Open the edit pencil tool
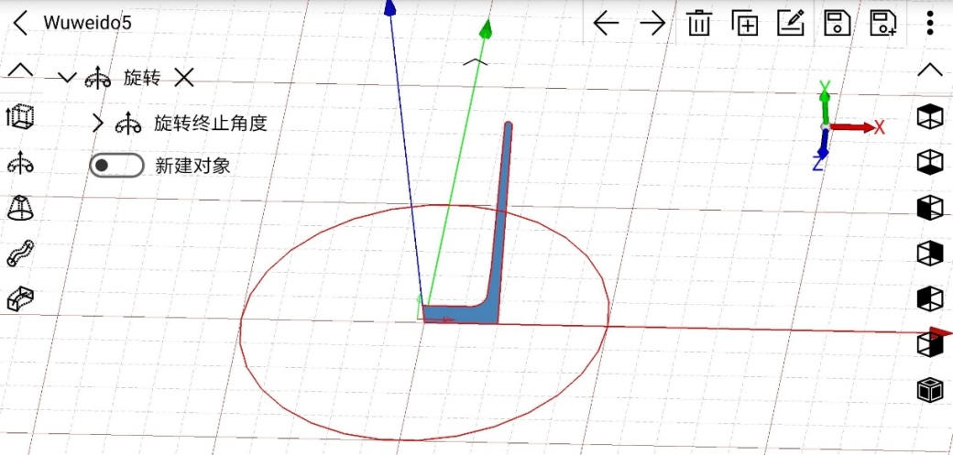This screenshot has height=455, width=953. tap(792, 23)
